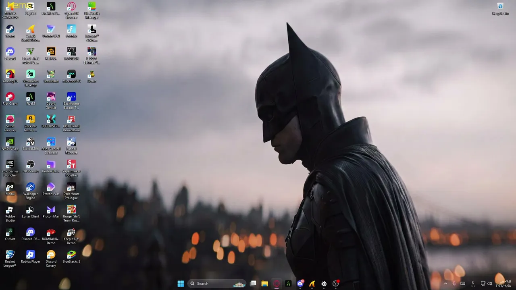Select the Brawlhalla desktop icon

[x=51, y=77]
